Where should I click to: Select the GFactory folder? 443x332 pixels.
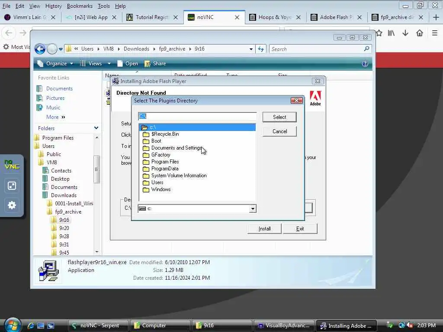tap(161, 155)
